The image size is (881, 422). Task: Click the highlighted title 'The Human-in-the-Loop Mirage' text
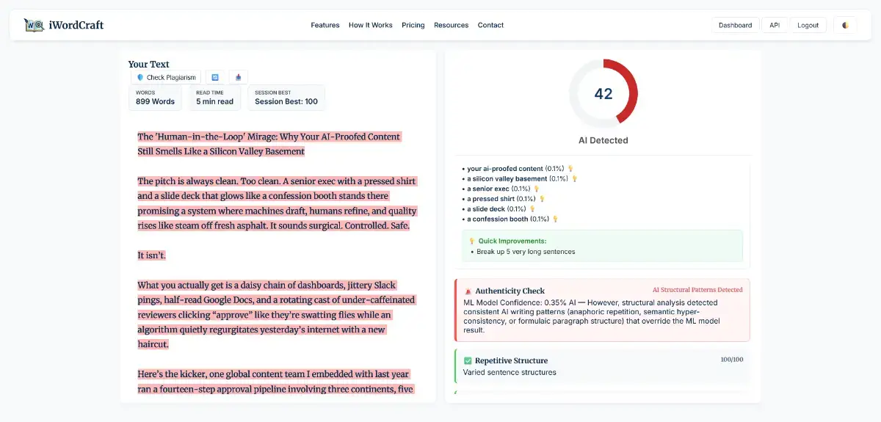[x=269, y=144]
